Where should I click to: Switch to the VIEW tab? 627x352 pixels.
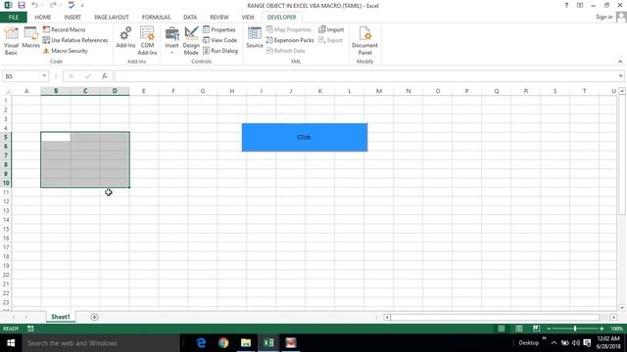(248, 18)
